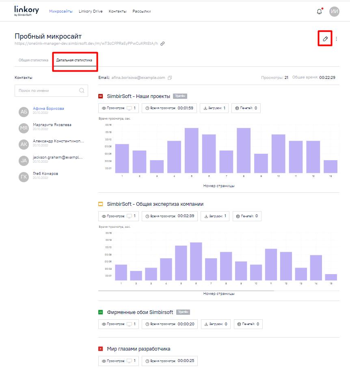Click the red PDF icon for Наши проекты
The width and height of the screenshot is (350, 375).
tap(101, 96)
